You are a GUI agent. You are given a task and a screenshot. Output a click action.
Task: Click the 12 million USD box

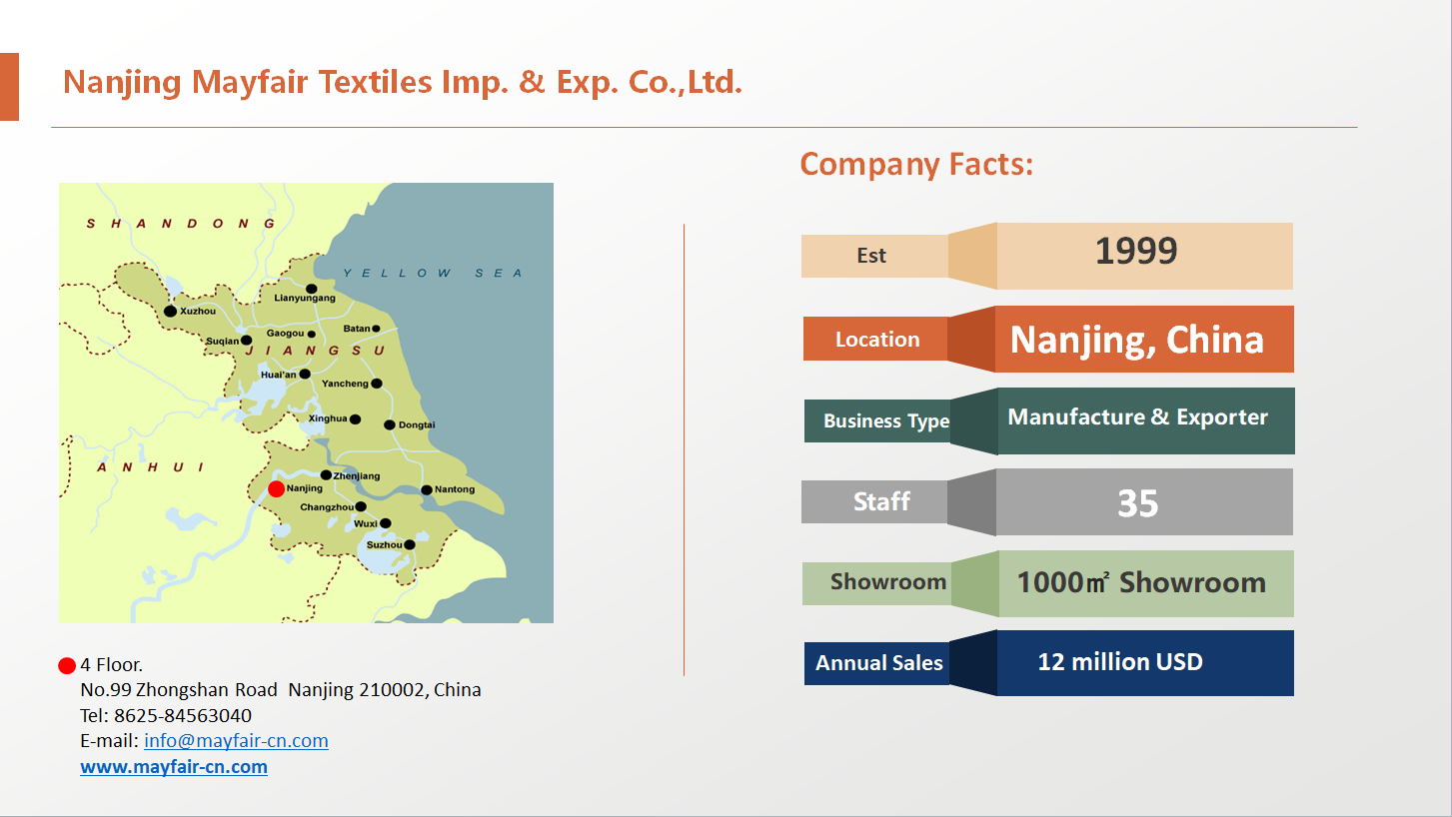1145,663
